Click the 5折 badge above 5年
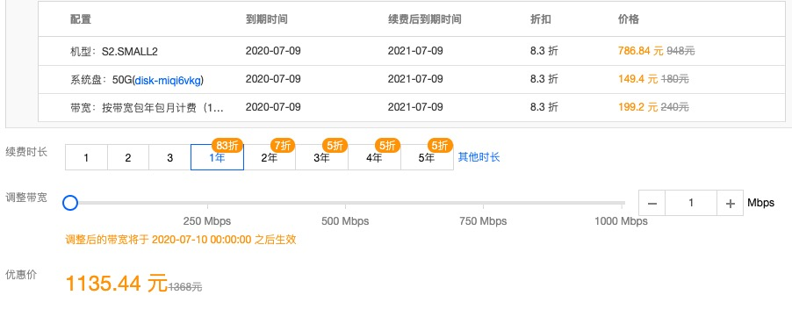The width and height of the screenshot is (792, 317). 441,146
